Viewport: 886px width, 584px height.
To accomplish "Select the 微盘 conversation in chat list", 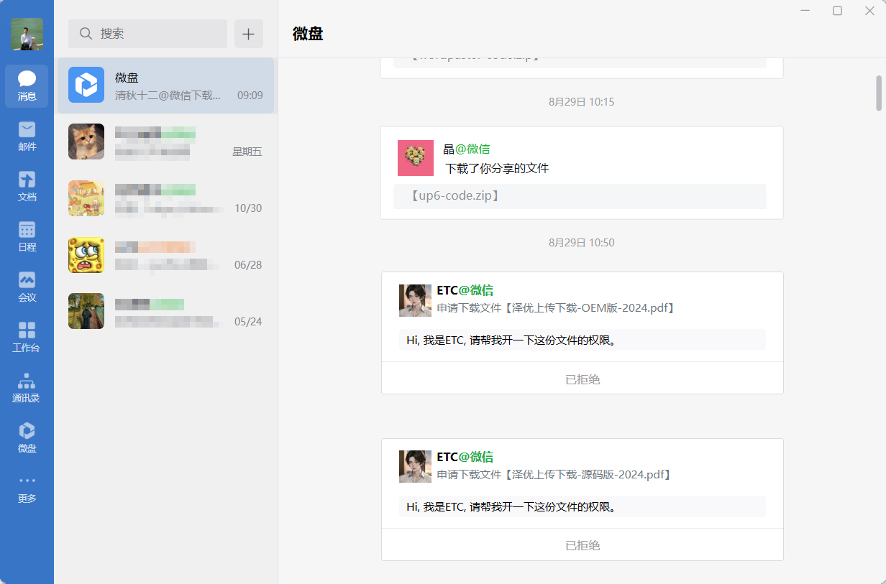I will tap(165, 85).
